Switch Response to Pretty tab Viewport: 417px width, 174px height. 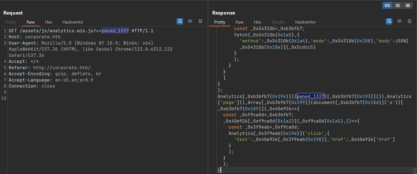[x=220, y=22]
